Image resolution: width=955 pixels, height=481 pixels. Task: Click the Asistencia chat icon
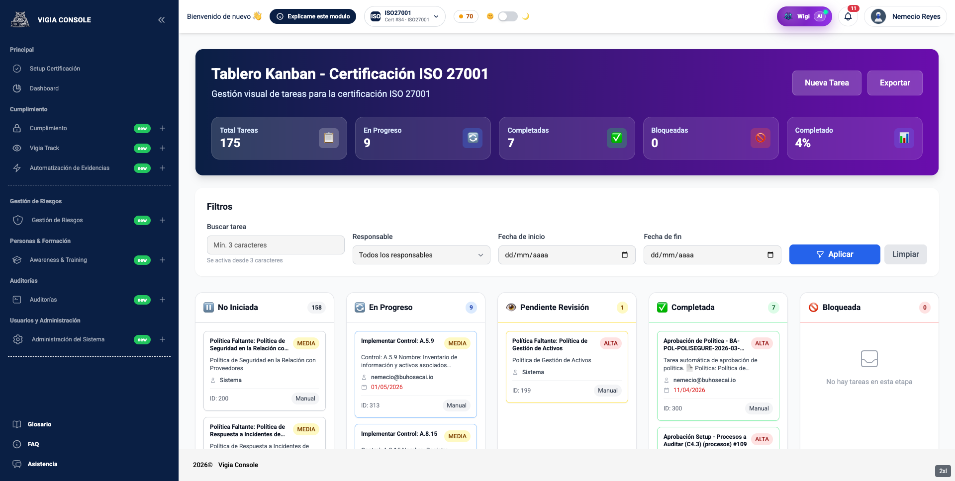coord(17,464)
